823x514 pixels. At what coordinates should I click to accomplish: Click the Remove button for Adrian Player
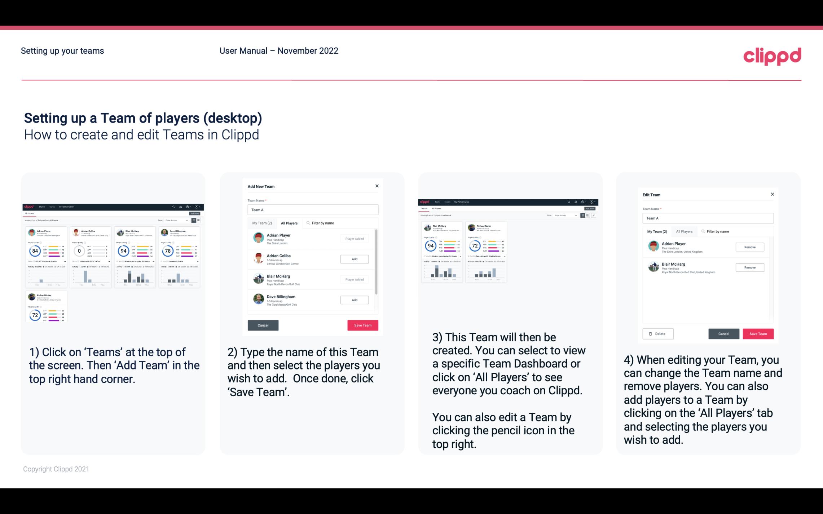(x=749, y=248)
